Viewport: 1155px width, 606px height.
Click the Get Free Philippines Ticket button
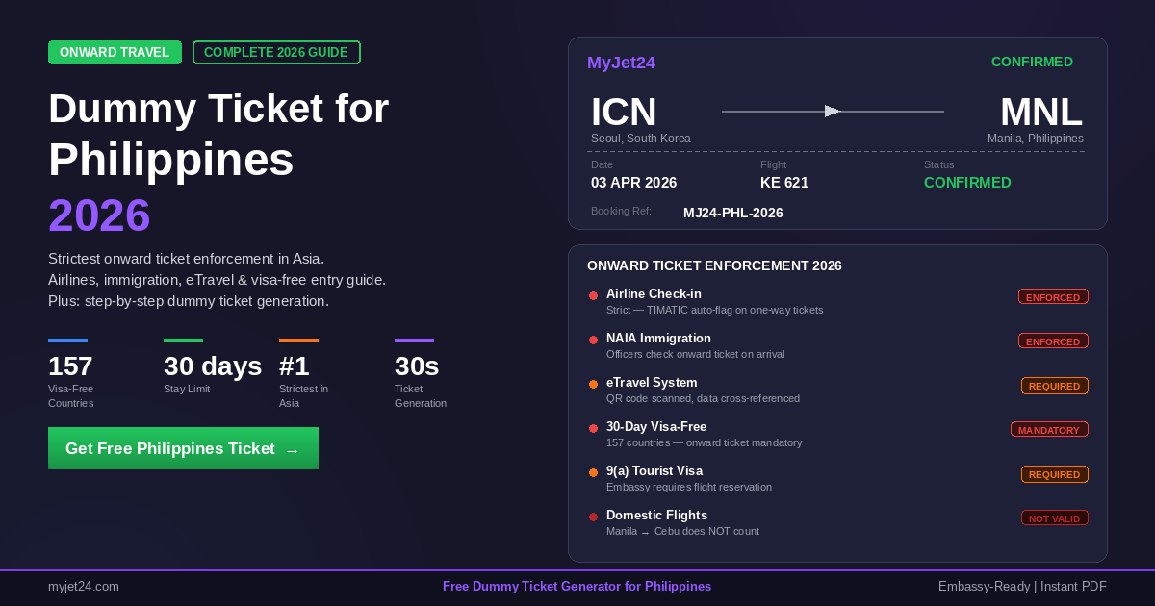(x=183, y=448)
